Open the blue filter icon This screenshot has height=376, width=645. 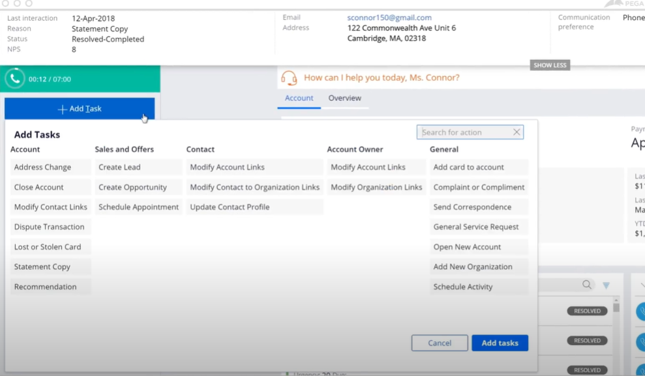(606, 285)
